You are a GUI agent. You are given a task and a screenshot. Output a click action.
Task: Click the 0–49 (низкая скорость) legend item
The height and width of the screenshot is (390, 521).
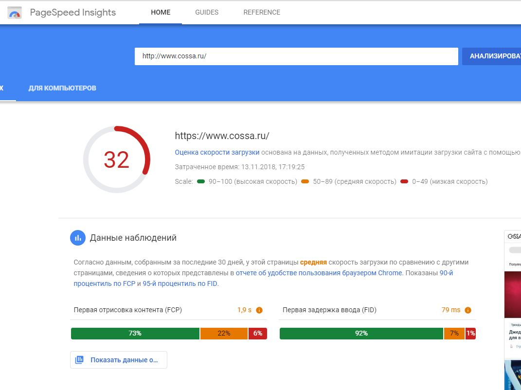point(444,182)
